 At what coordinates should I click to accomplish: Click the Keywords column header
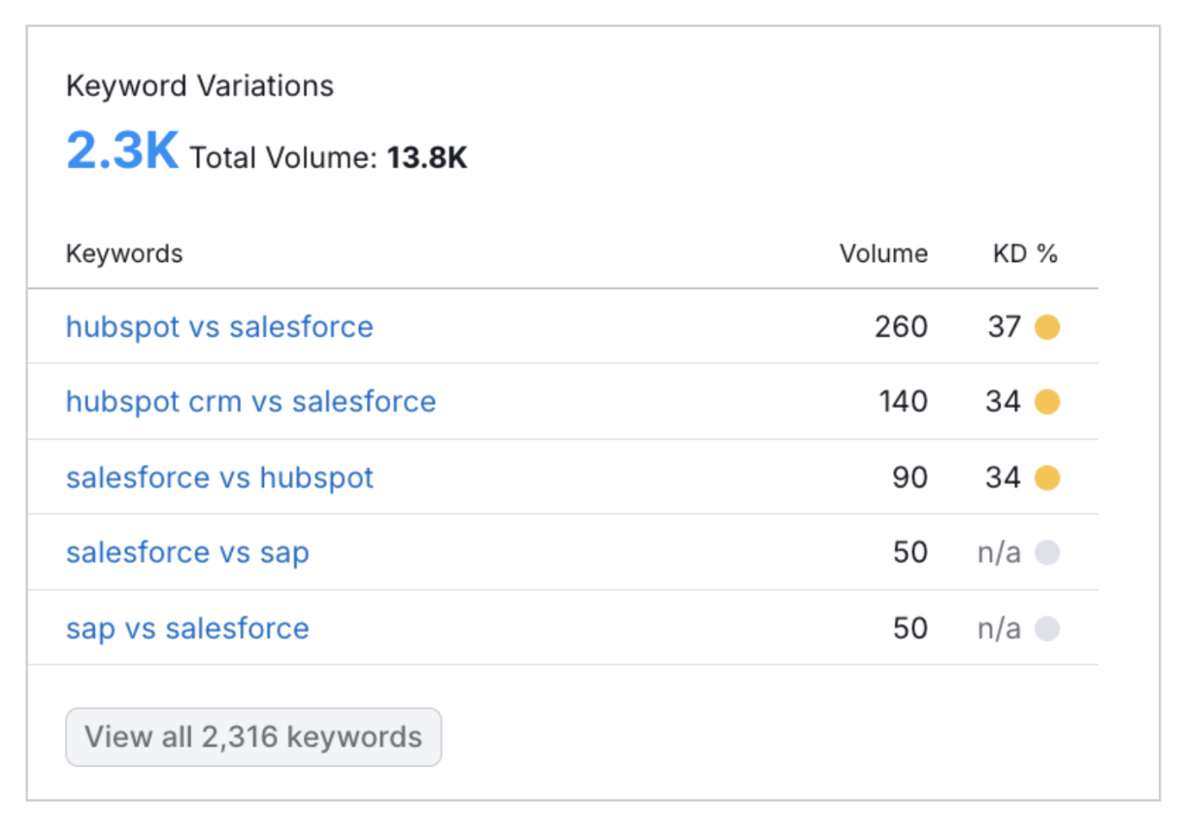(124, 254)
